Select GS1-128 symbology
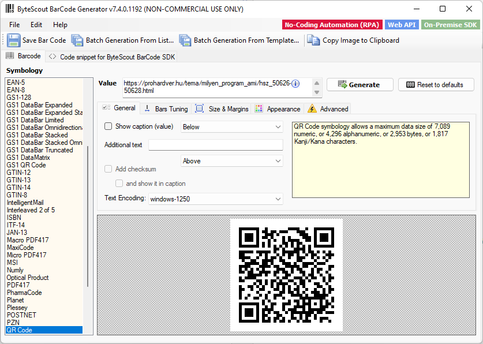The image size is (483, 344). pos(44,98)
